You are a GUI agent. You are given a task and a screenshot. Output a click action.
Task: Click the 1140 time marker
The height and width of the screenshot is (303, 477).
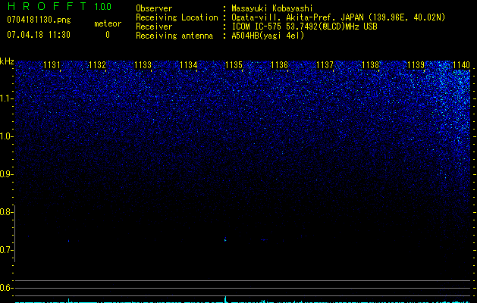click(462, 64)
